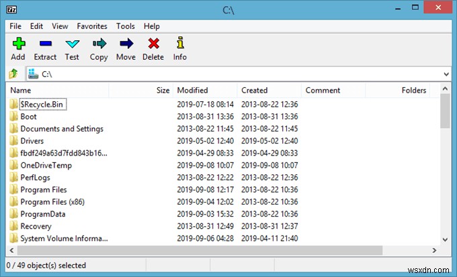Click modified date 2013-08-31 12:49

tap(206, 226)
